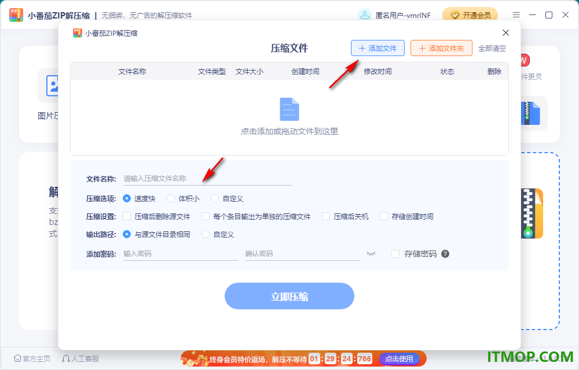
Task: Open 官方主页 link in footer
Action: 32,358
